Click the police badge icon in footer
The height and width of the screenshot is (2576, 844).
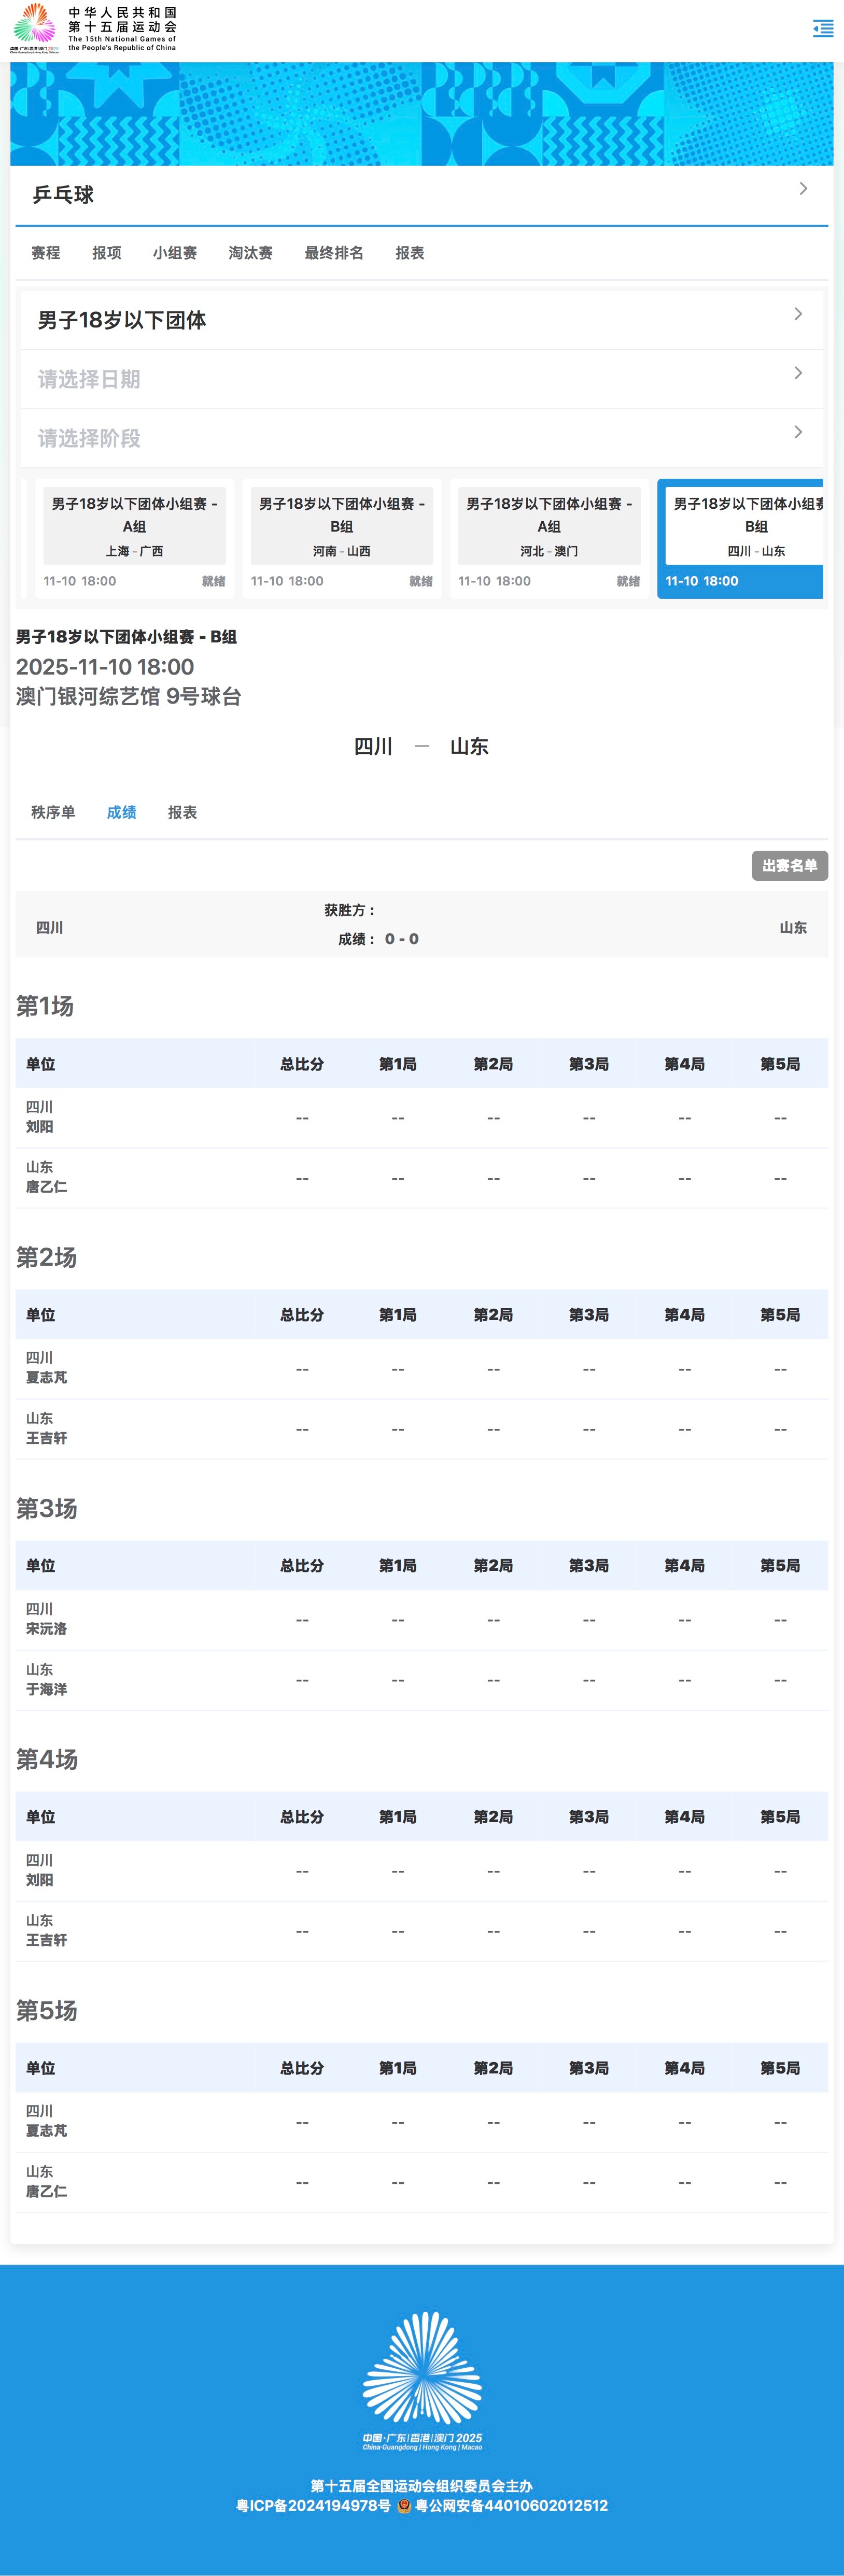[404, 2505]
